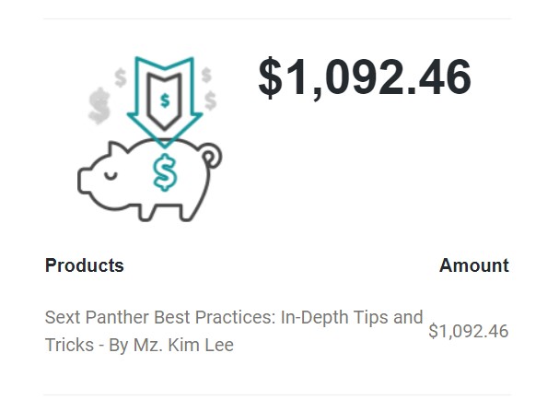Click the Products column header
This screenshot has width=559, height=400.
85,265
